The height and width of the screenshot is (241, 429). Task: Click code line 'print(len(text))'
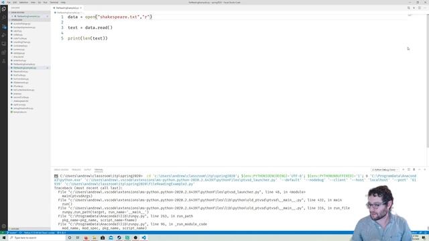point(88,38)
